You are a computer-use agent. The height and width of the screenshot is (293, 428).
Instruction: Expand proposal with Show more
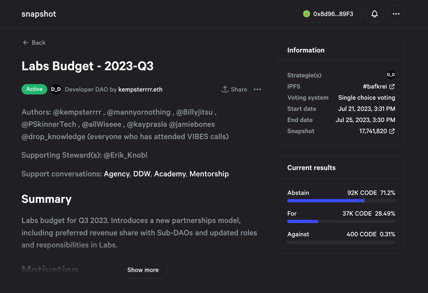tap(143, 270)
